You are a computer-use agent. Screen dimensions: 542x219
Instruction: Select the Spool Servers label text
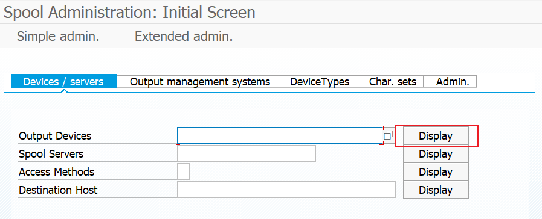pos(51,154)
